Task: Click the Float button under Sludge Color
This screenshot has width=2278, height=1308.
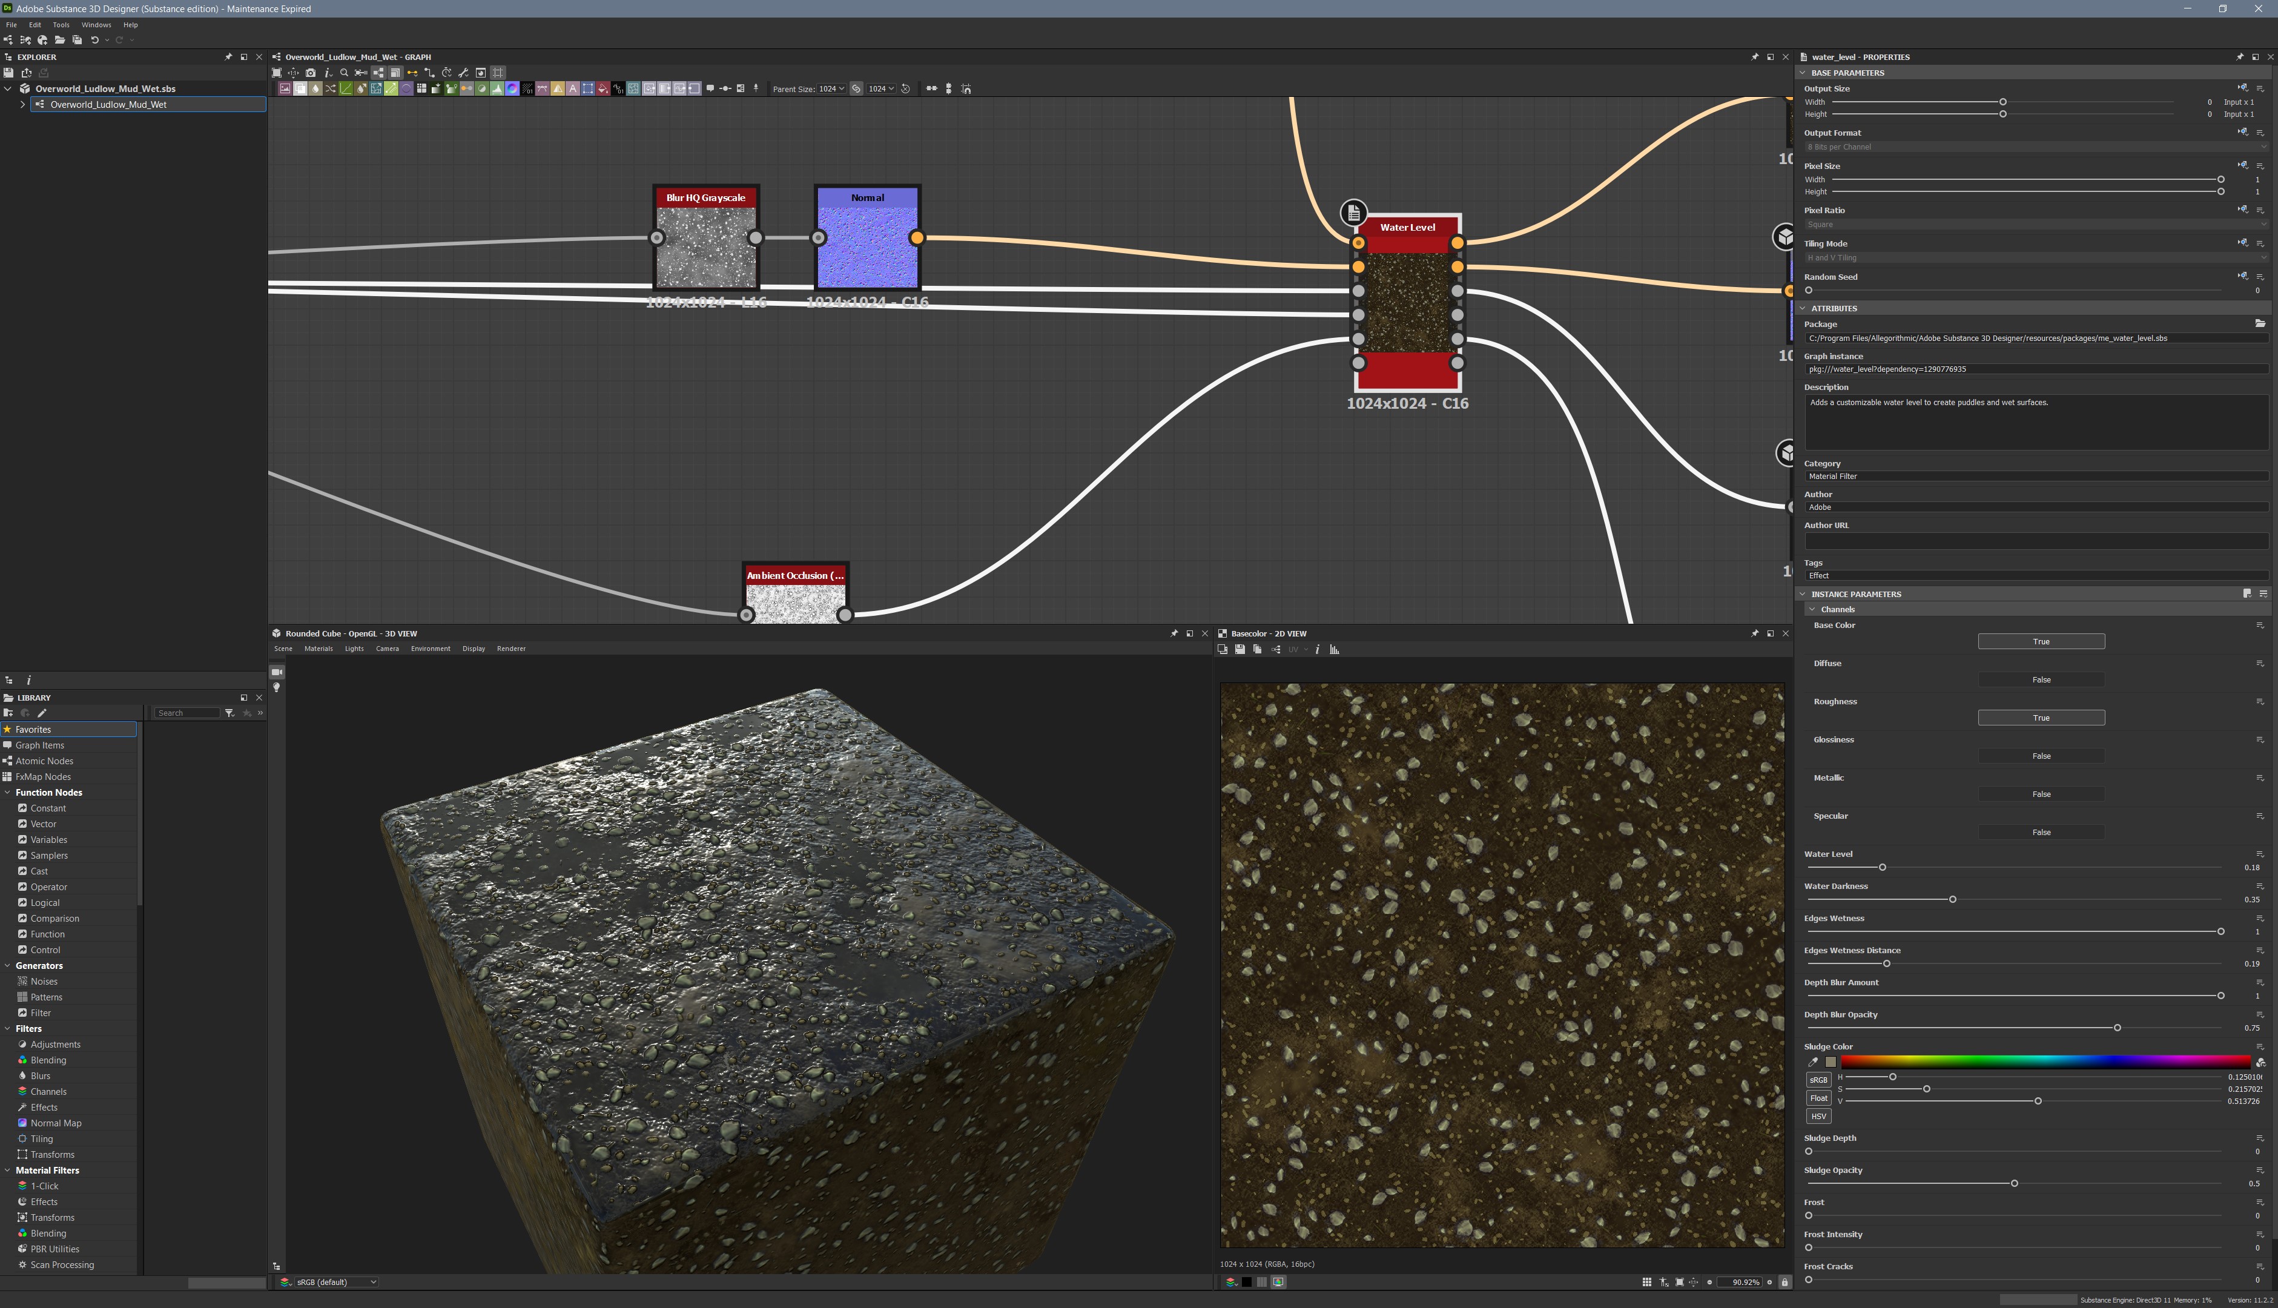Action: (1818, 1098)
